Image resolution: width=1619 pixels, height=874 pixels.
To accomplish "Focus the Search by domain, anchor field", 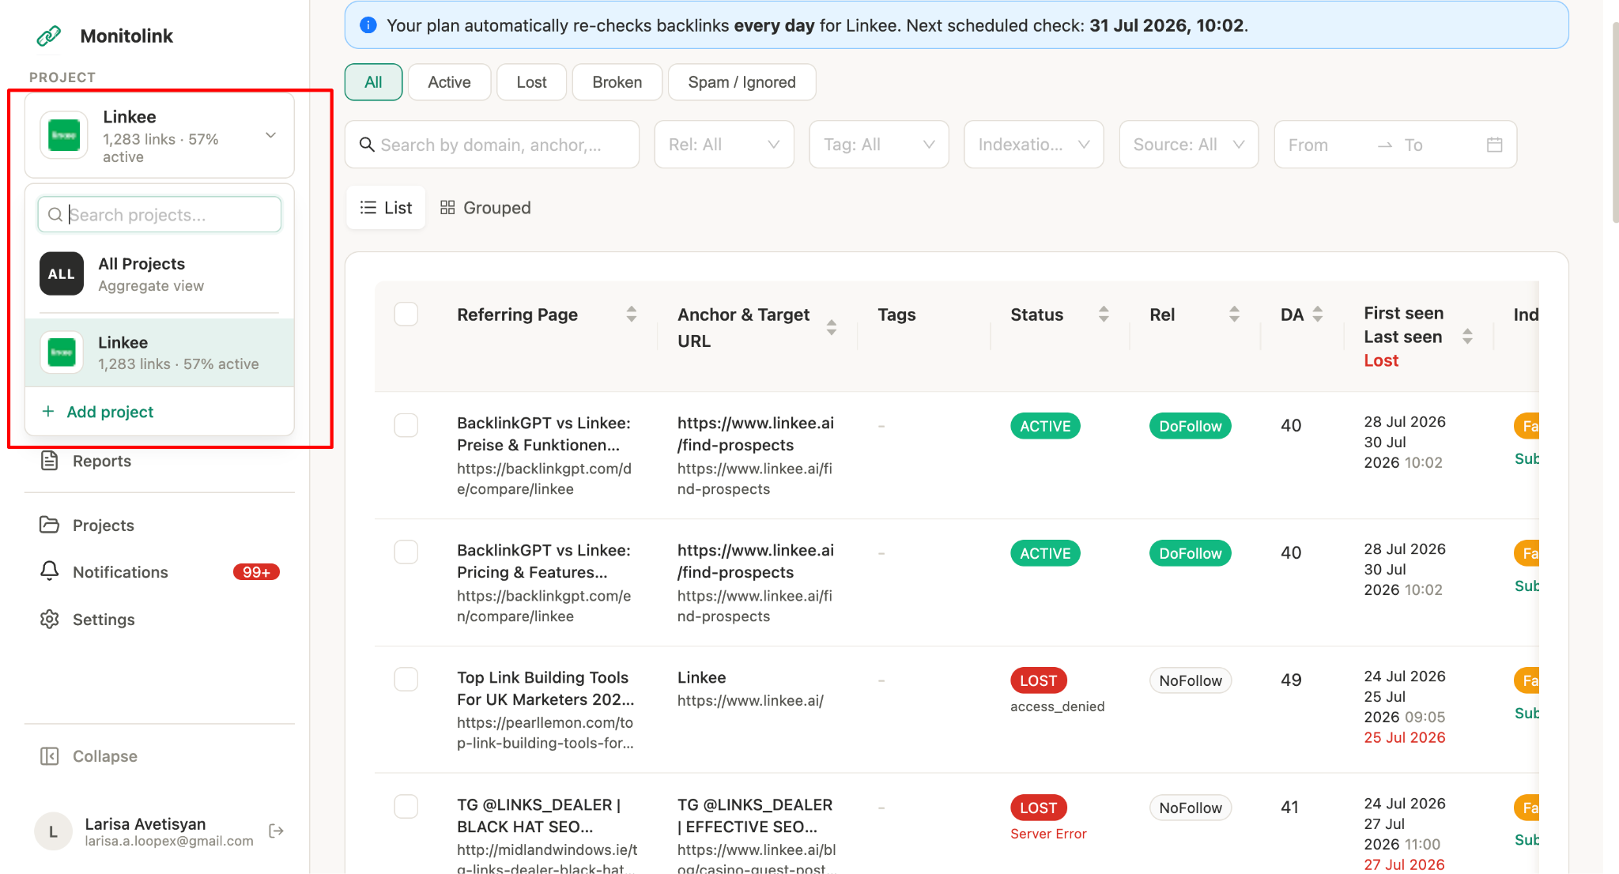I will 492,145.
